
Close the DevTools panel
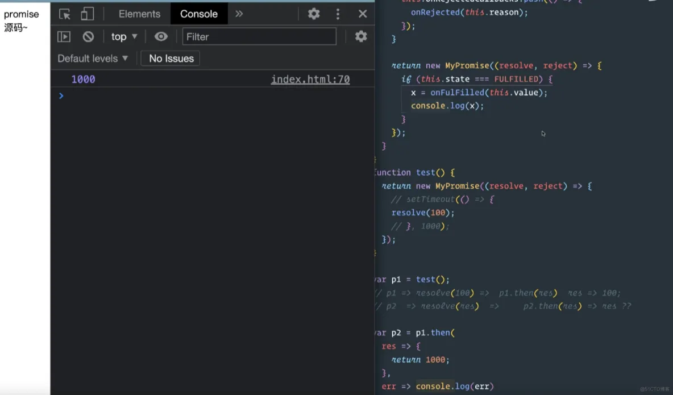(363, 14)
